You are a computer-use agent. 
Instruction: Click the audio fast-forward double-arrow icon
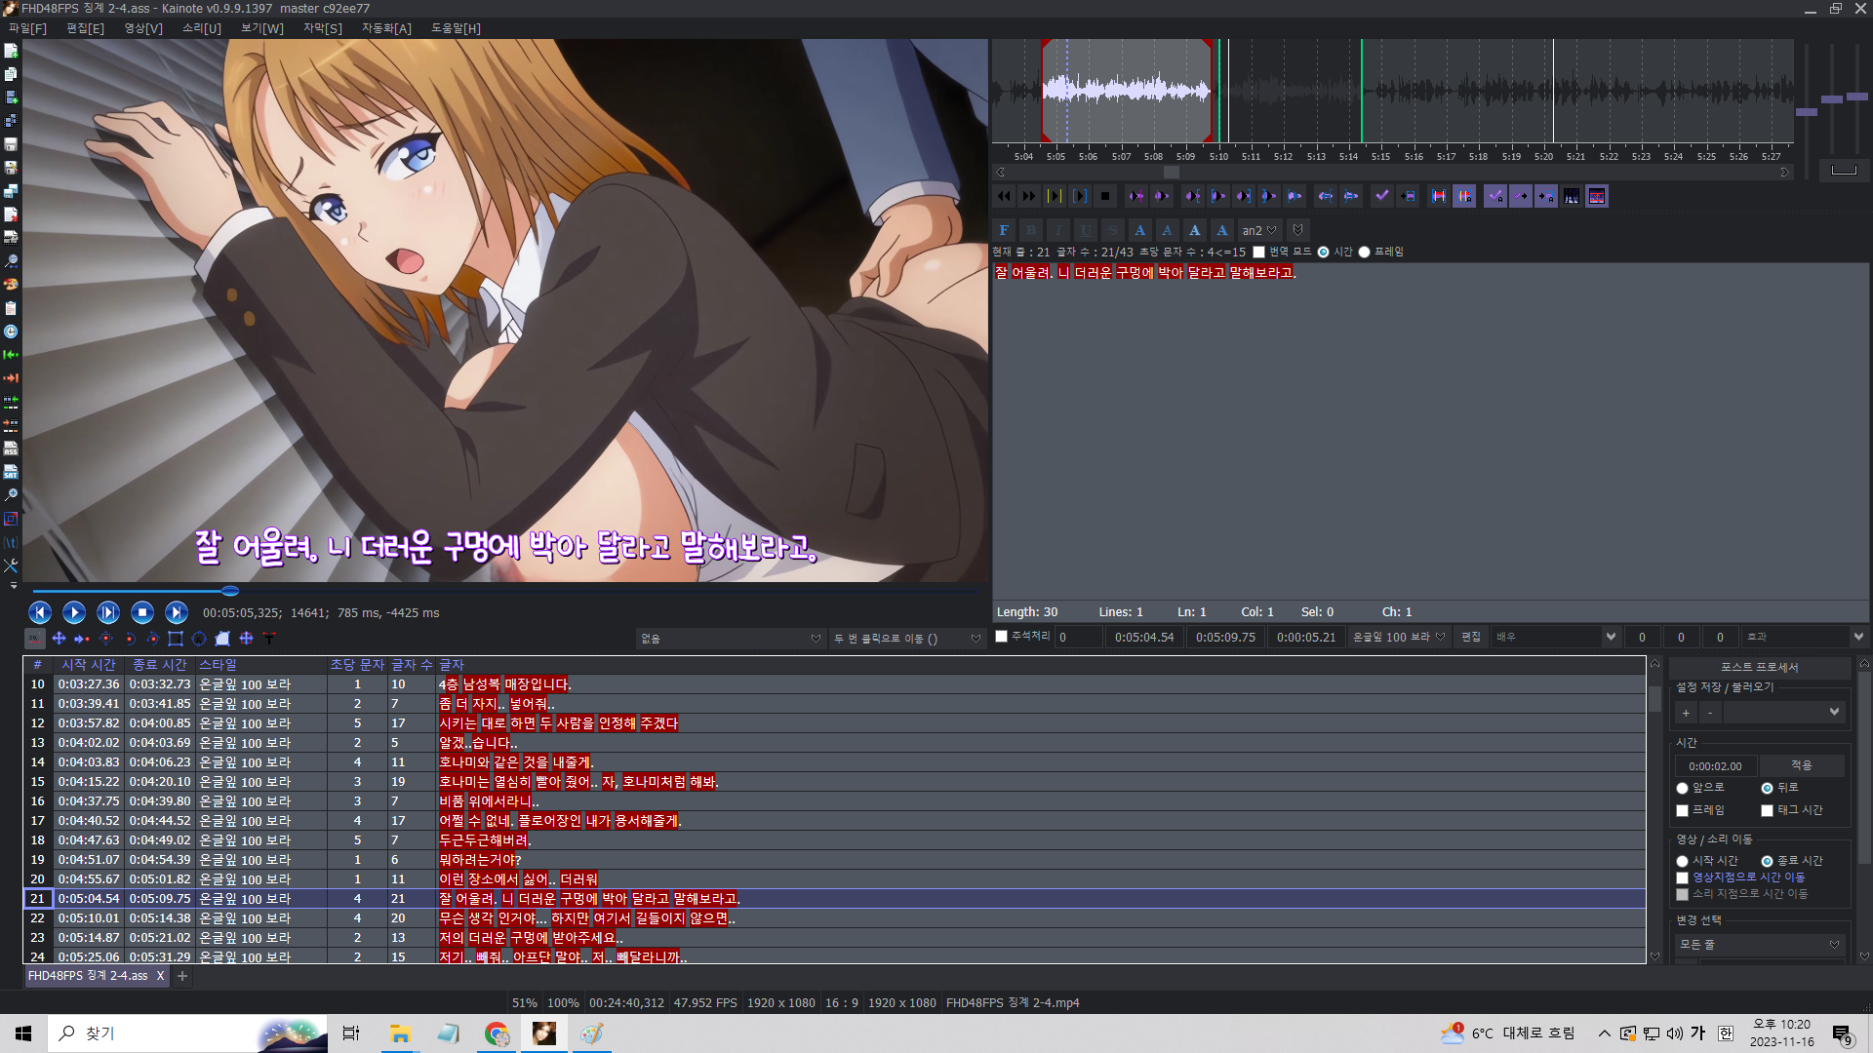pos(1029,196)
